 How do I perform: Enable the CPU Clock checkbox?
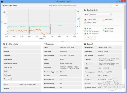(104, 31)
